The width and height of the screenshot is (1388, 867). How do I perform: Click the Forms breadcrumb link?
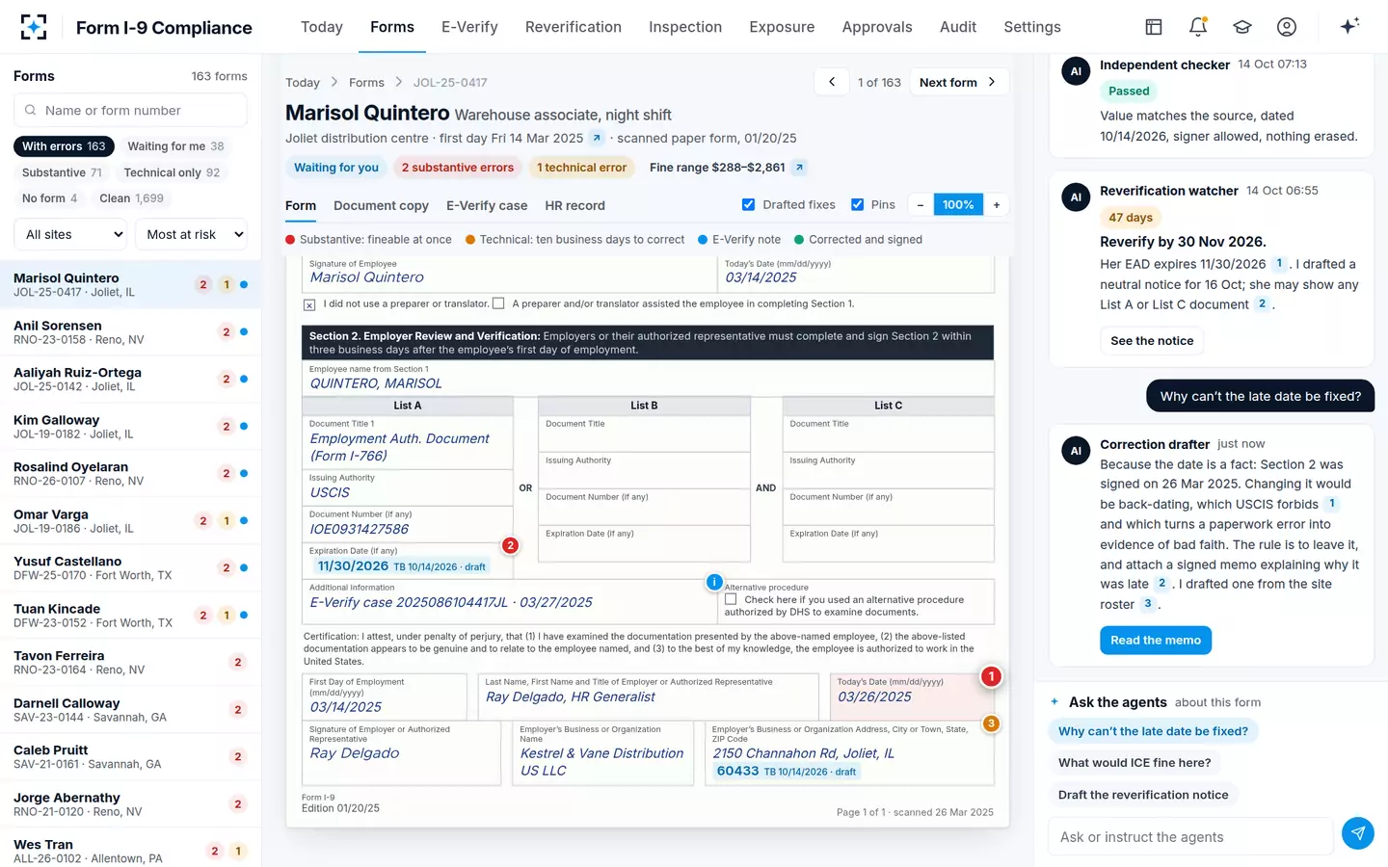(366, 83)
